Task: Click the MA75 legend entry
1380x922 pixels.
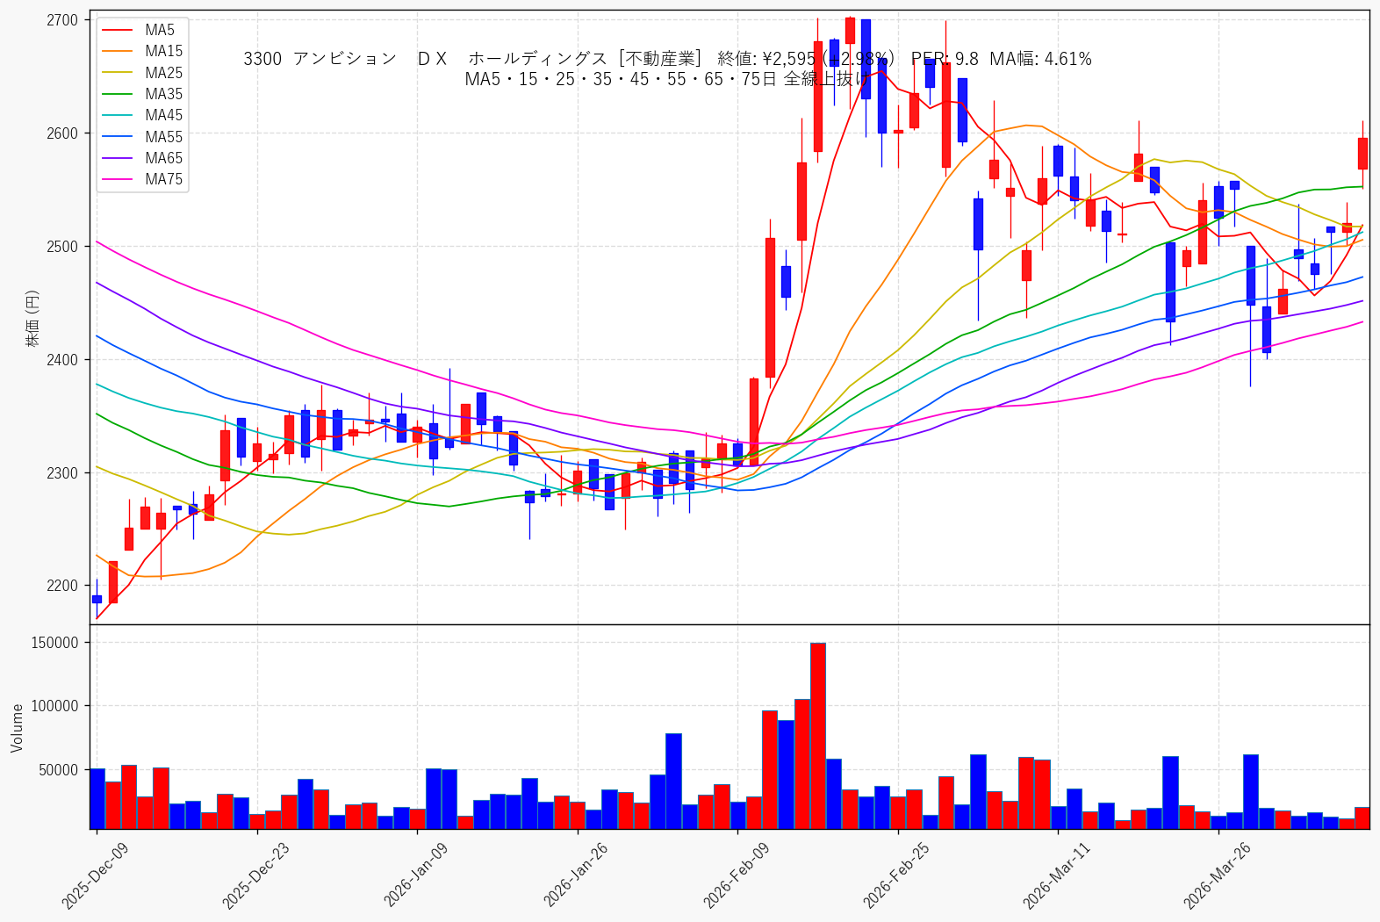Action: click(x=142, y=179)
